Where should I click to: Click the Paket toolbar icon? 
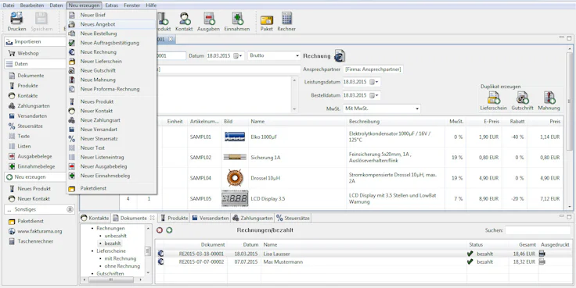tap(266, 20)
